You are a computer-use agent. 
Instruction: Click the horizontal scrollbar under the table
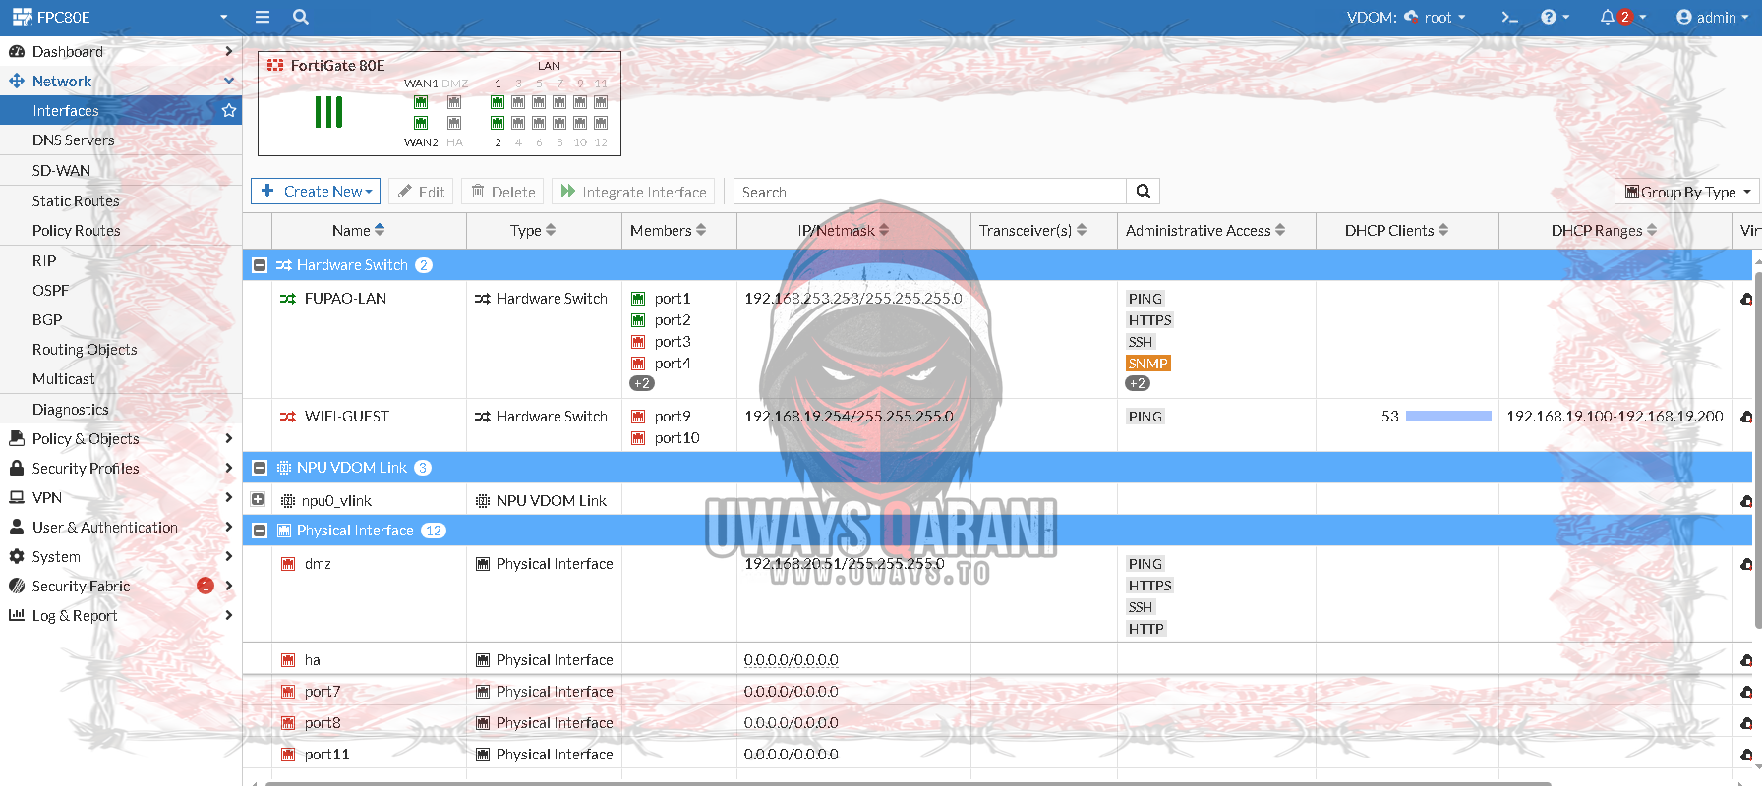(908, 783)
